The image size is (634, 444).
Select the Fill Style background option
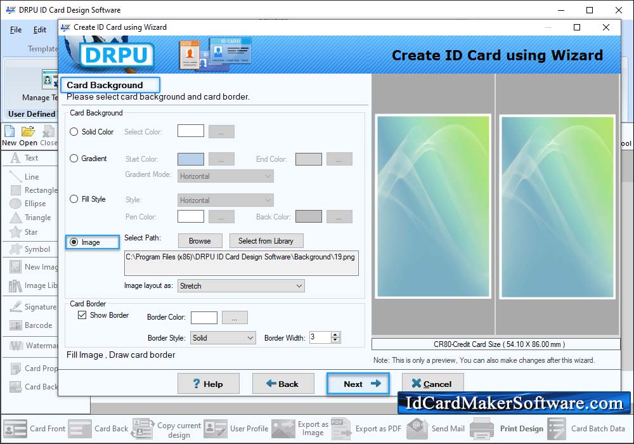74,199
